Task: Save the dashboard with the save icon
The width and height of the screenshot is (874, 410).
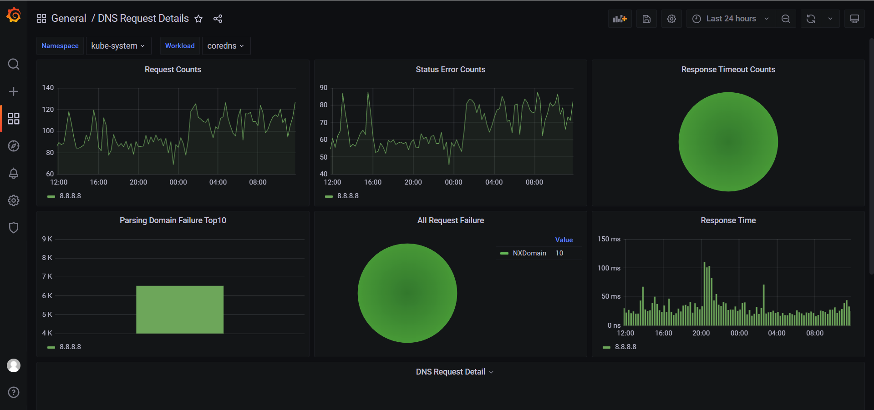Action: click(x=646, y=19)
